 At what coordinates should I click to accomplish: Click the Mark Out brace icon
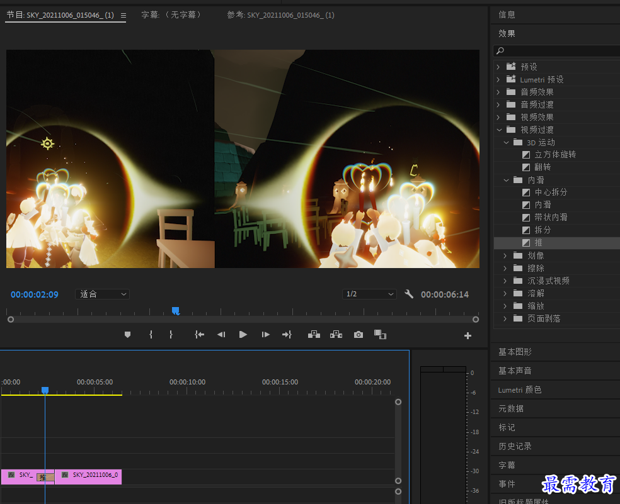[x=171, y=335]
